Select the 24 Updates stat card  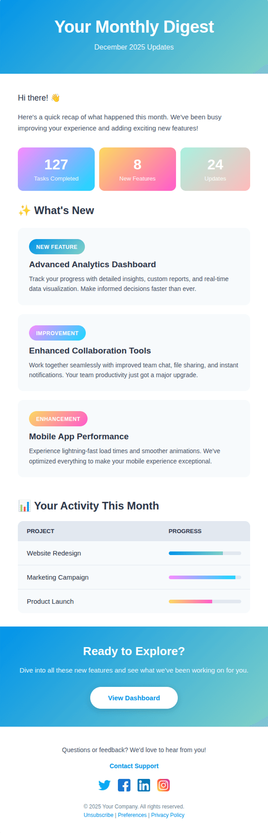[x=215, y=169]
